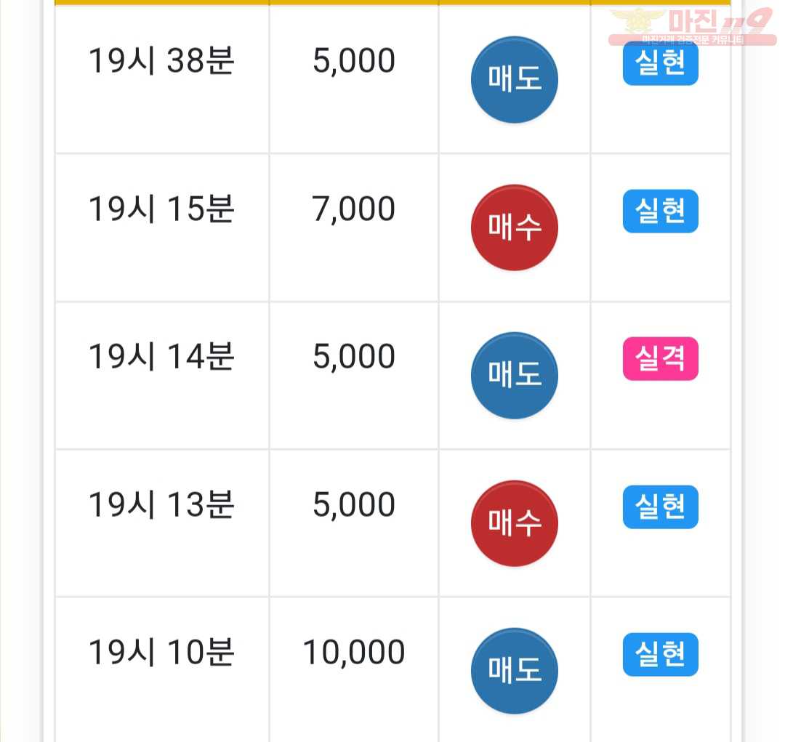Click the 19시 10분 time cell
This screenshot has height=742, width=785.
coord(161,652)
